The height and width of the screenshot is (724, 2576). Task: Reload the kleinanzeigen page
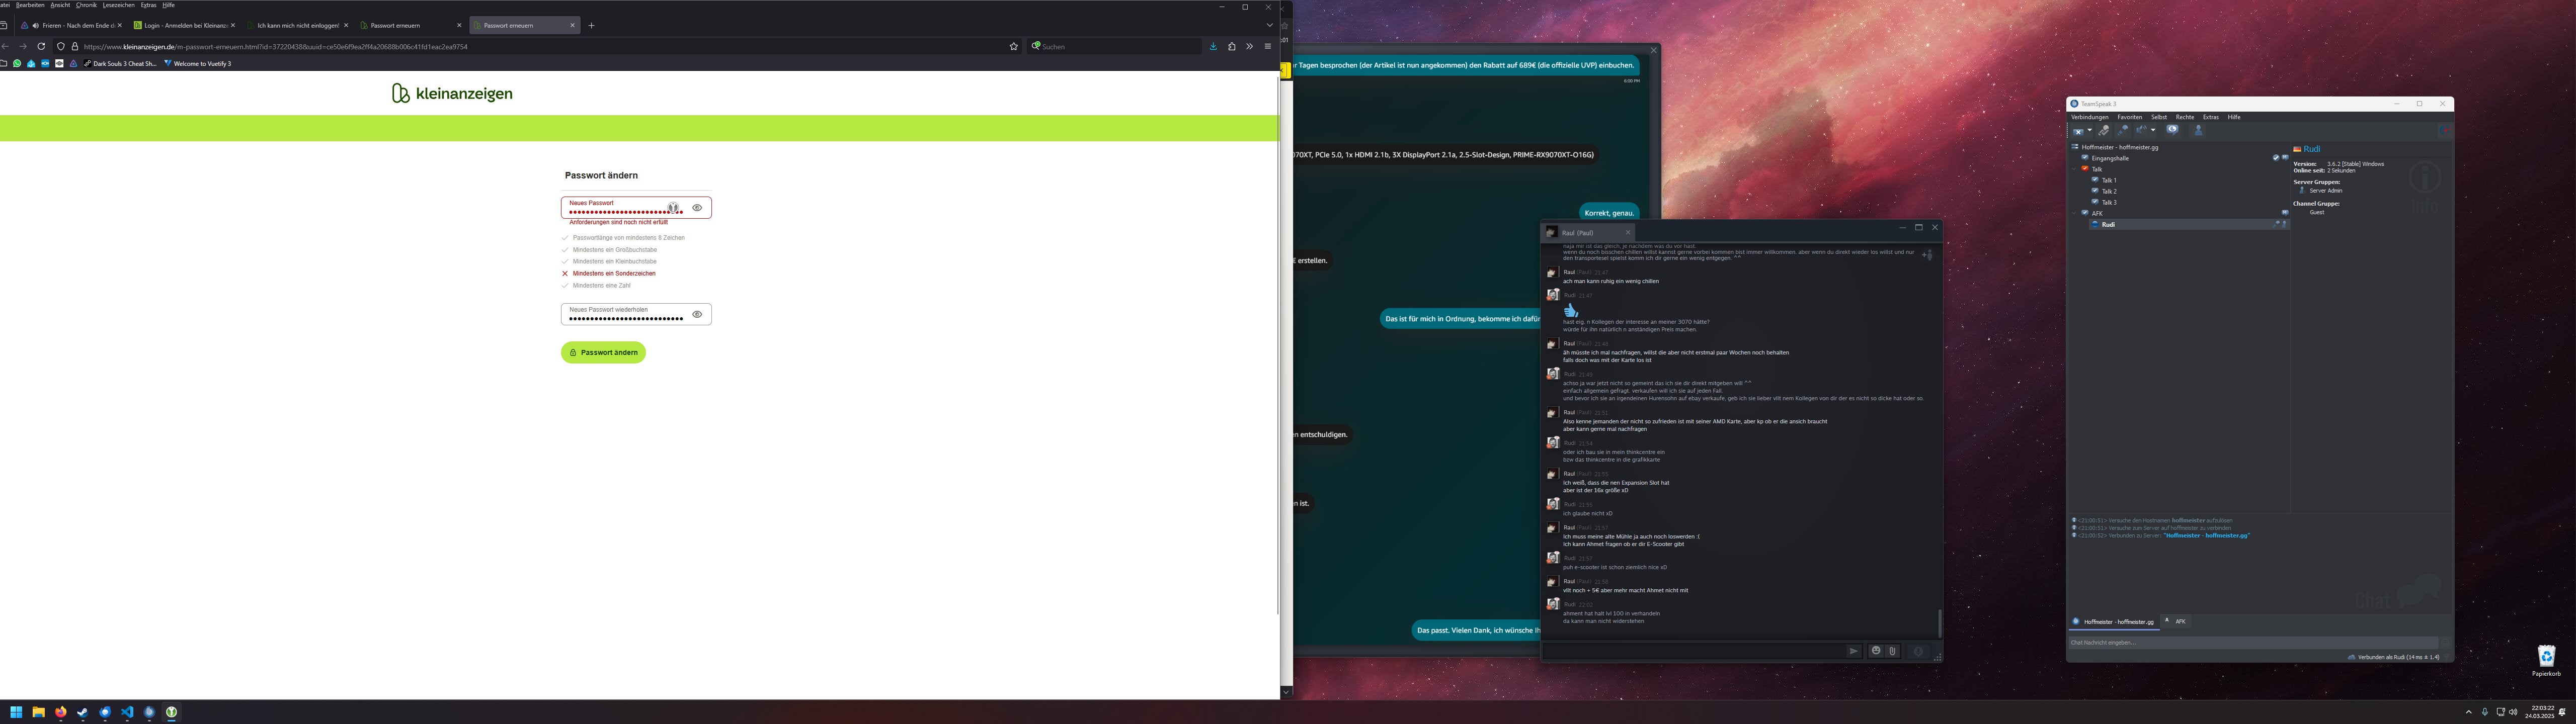41,46
